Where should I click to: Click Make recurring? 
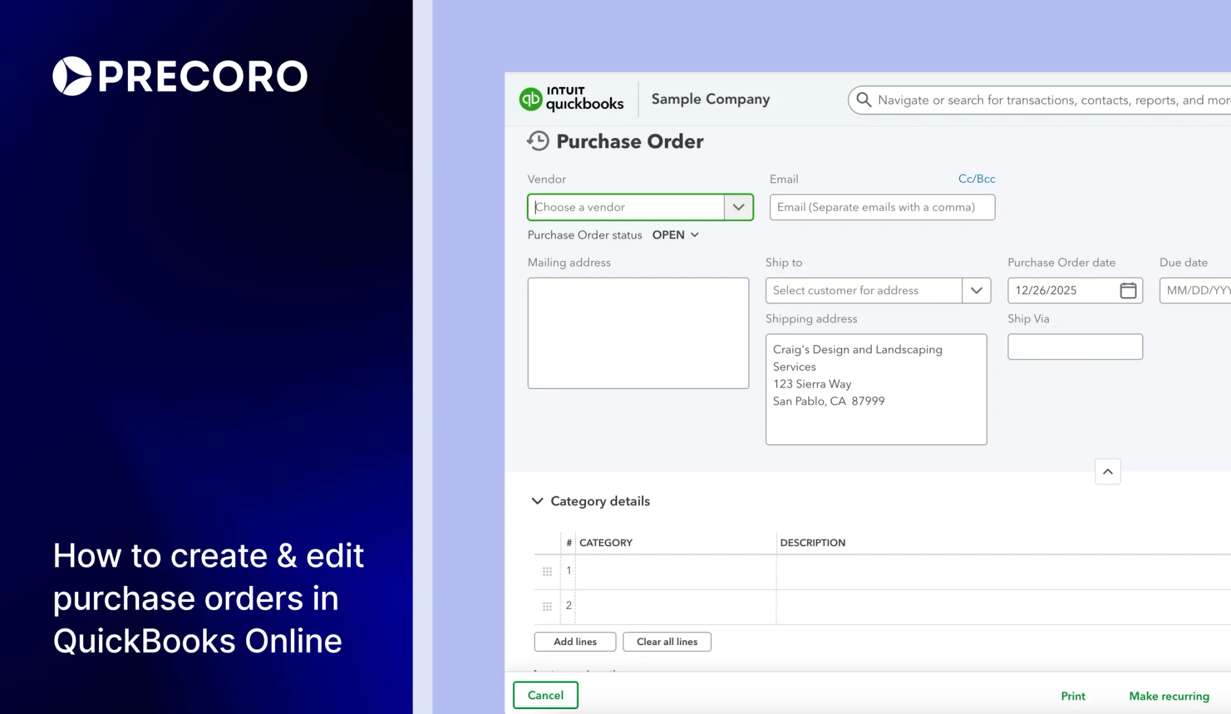coord(1169,696)
